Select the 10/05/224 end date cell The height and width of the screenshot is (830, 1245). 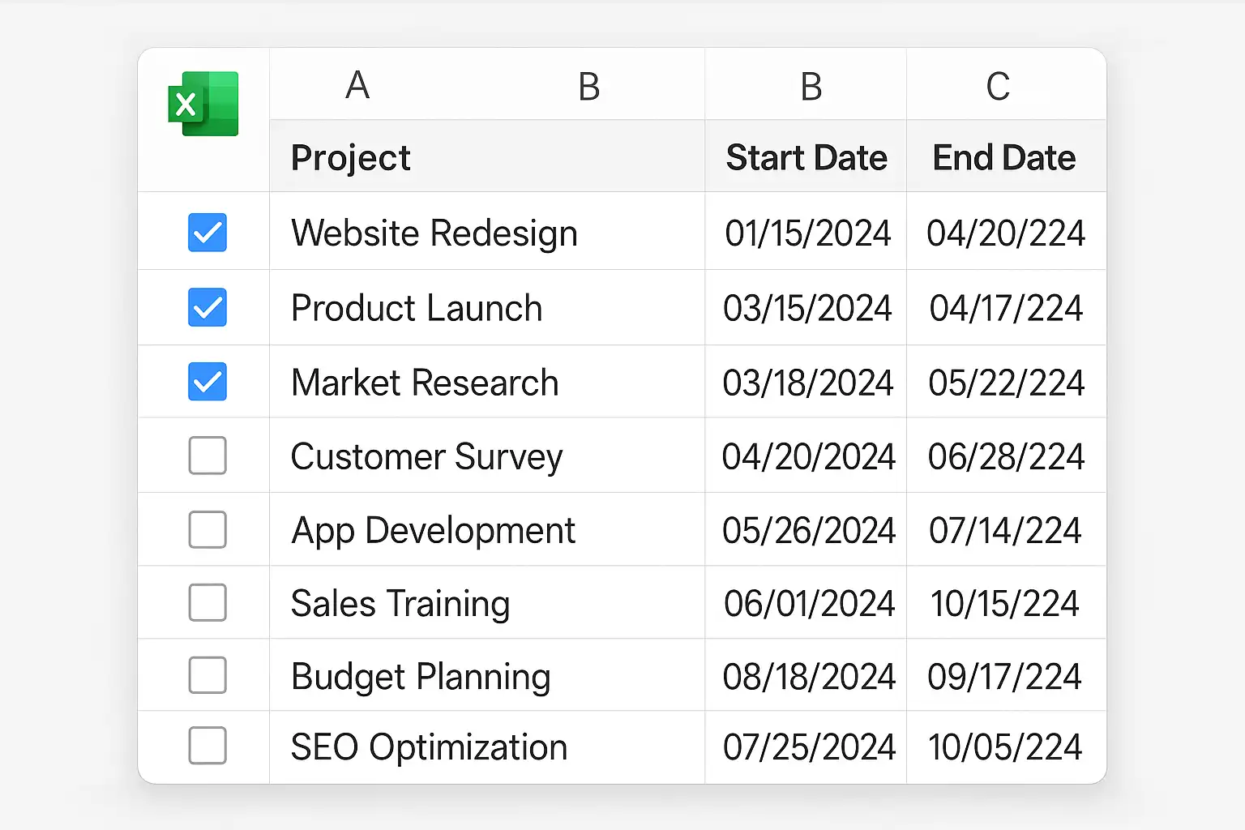[x=1006, y=747]
